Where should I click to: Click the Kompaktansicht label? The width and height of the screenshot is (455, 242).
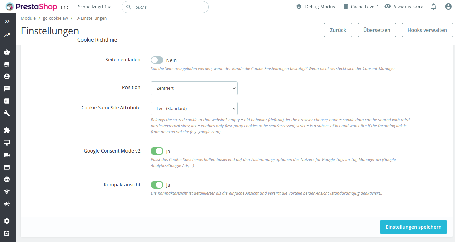coord(122,185)
